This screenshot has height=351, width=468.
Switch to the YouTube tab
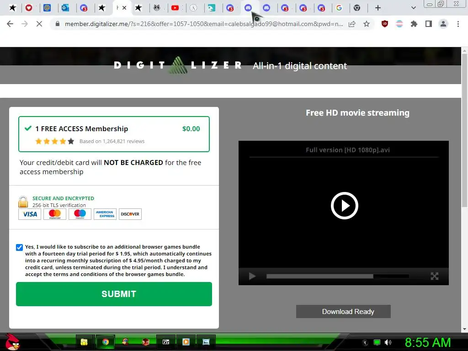(x=175, y=8)
